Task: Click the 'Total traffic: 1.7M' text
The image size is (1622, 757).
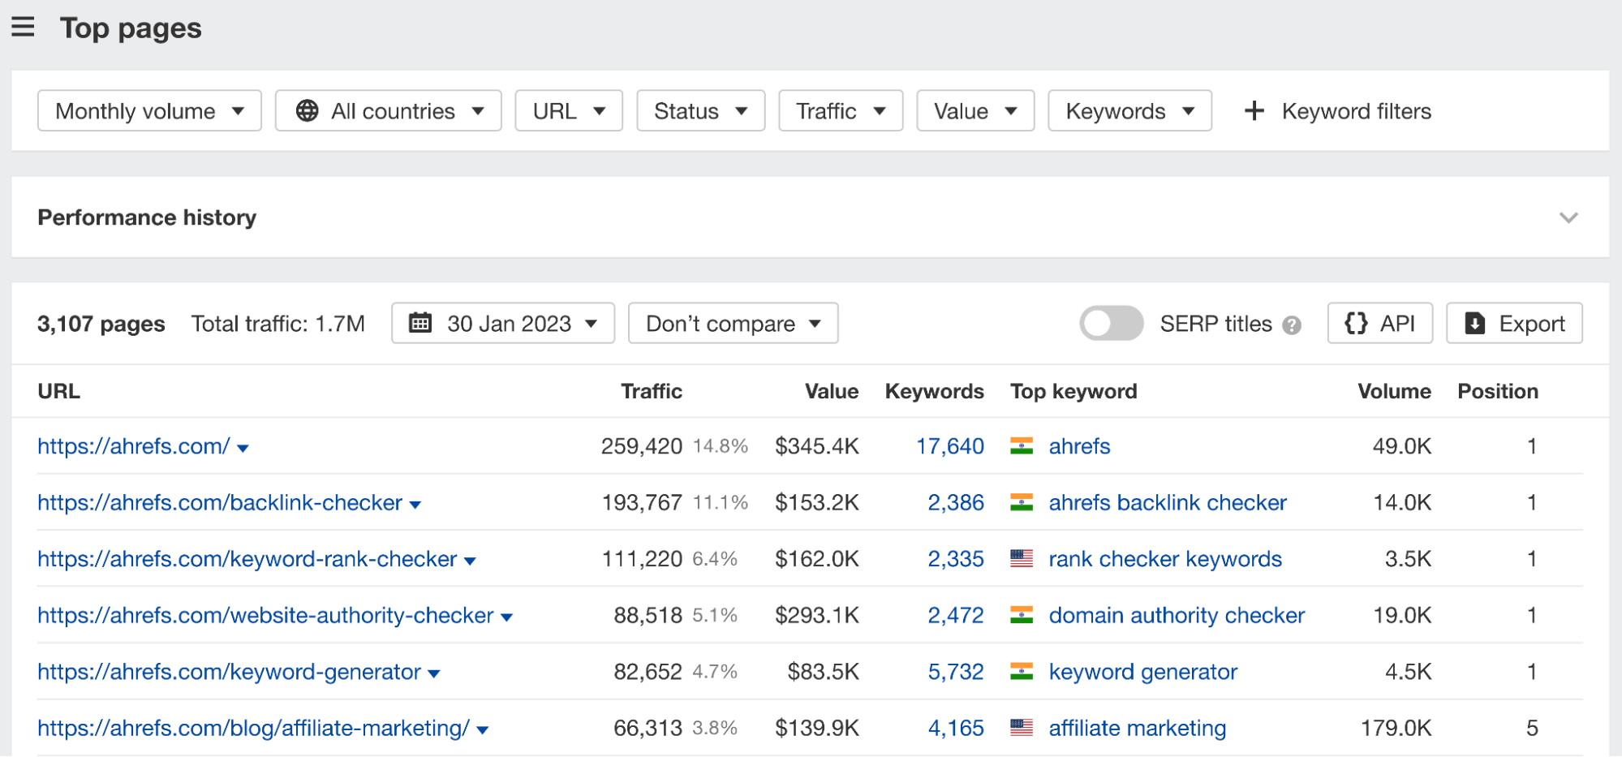Action: (278, 324)
